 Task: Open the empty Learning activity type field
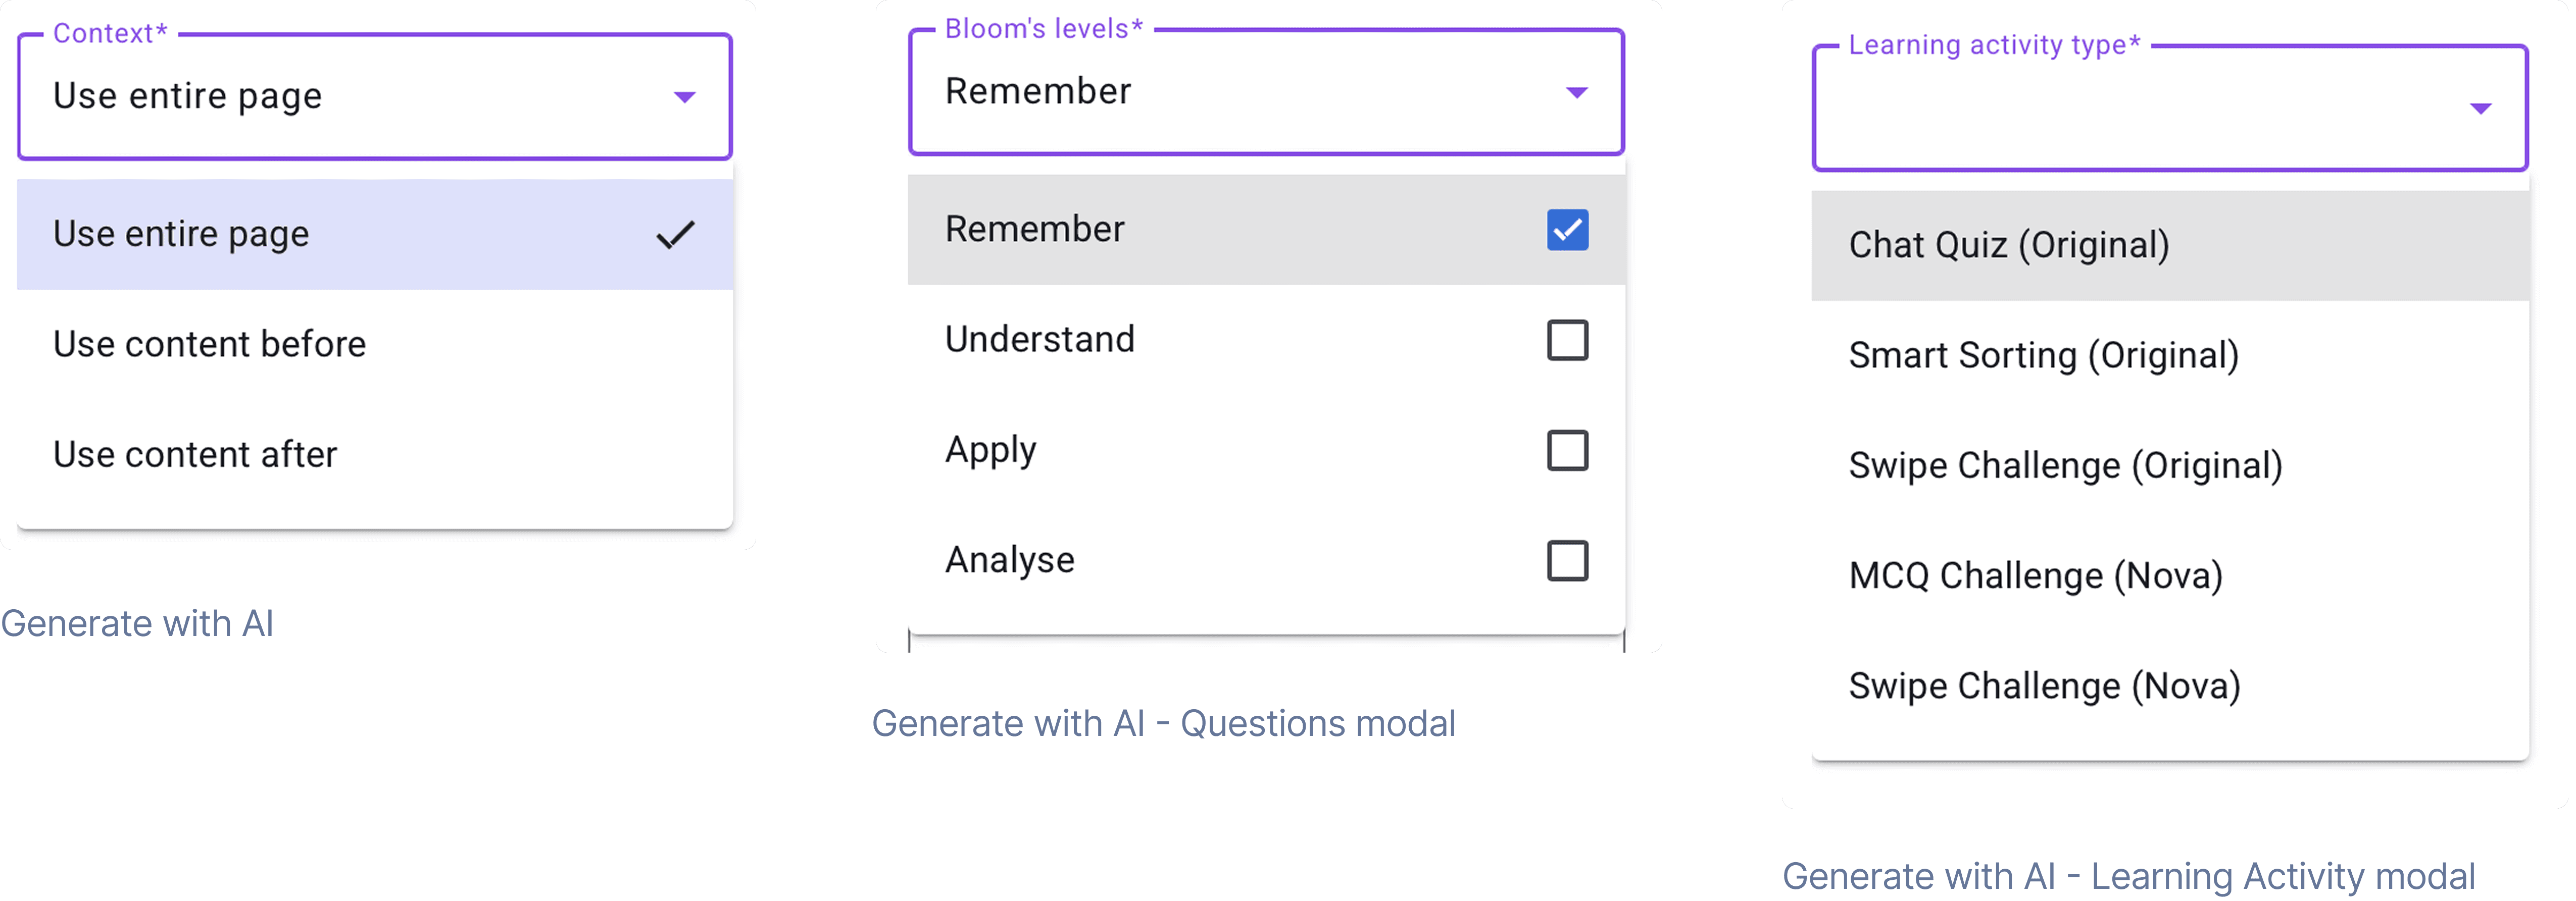(x=2170, y=108)
